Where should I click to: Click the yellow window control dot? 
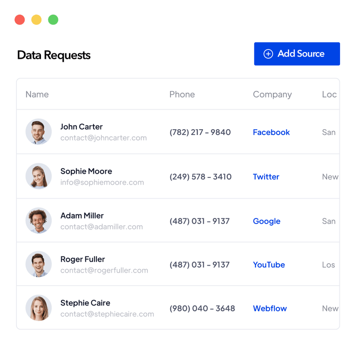coord(36,20)
